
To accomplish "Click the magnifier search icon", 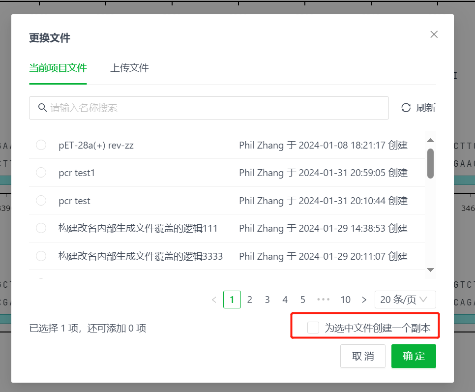I will tap(42, 108).
